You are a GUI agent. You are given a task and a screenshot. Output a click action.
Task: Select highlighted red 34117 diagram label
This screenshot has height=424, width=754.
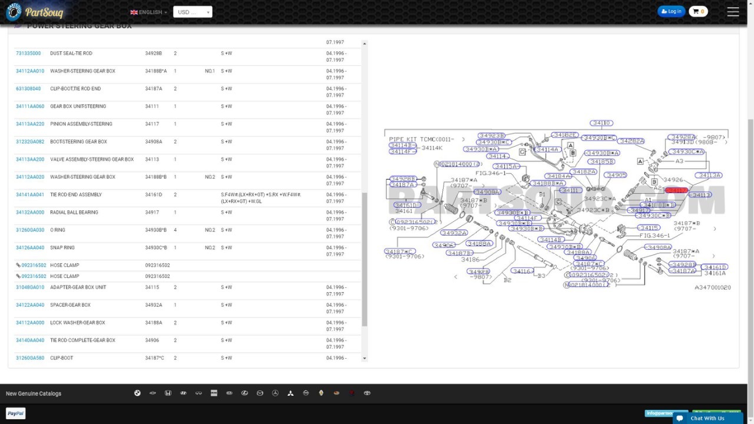[676, 190]
